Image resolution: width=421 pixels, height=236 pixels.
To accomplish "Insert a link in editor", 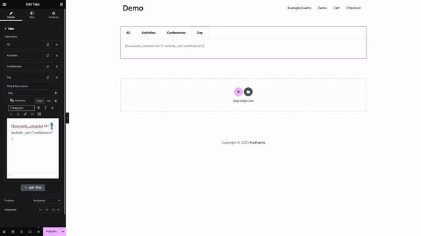I will [25, 114].
